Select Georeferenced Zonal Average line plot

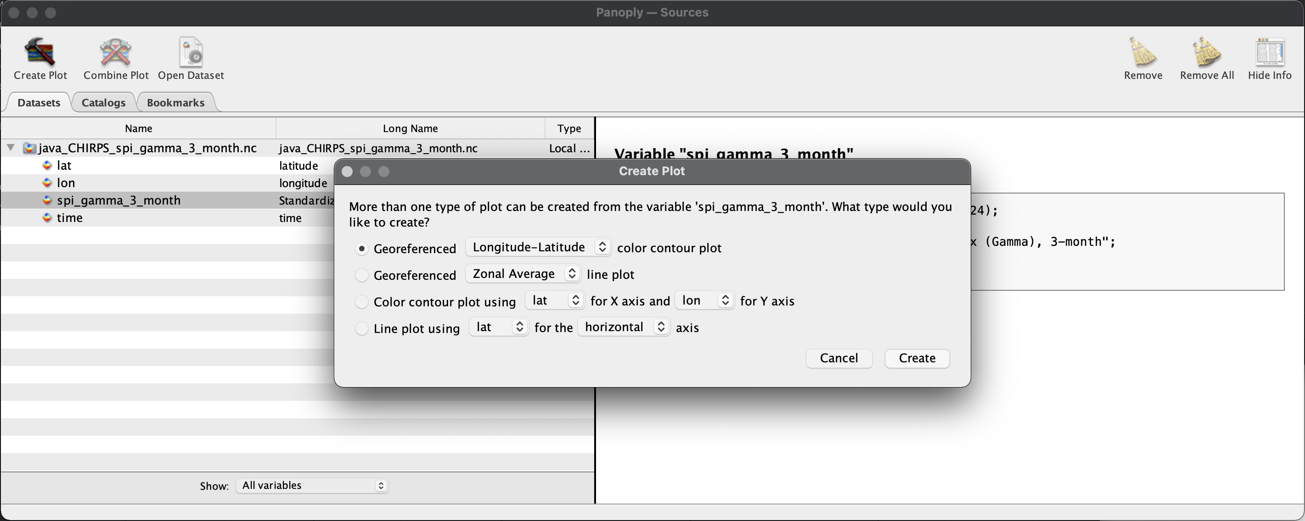click(x=361, y=273)
